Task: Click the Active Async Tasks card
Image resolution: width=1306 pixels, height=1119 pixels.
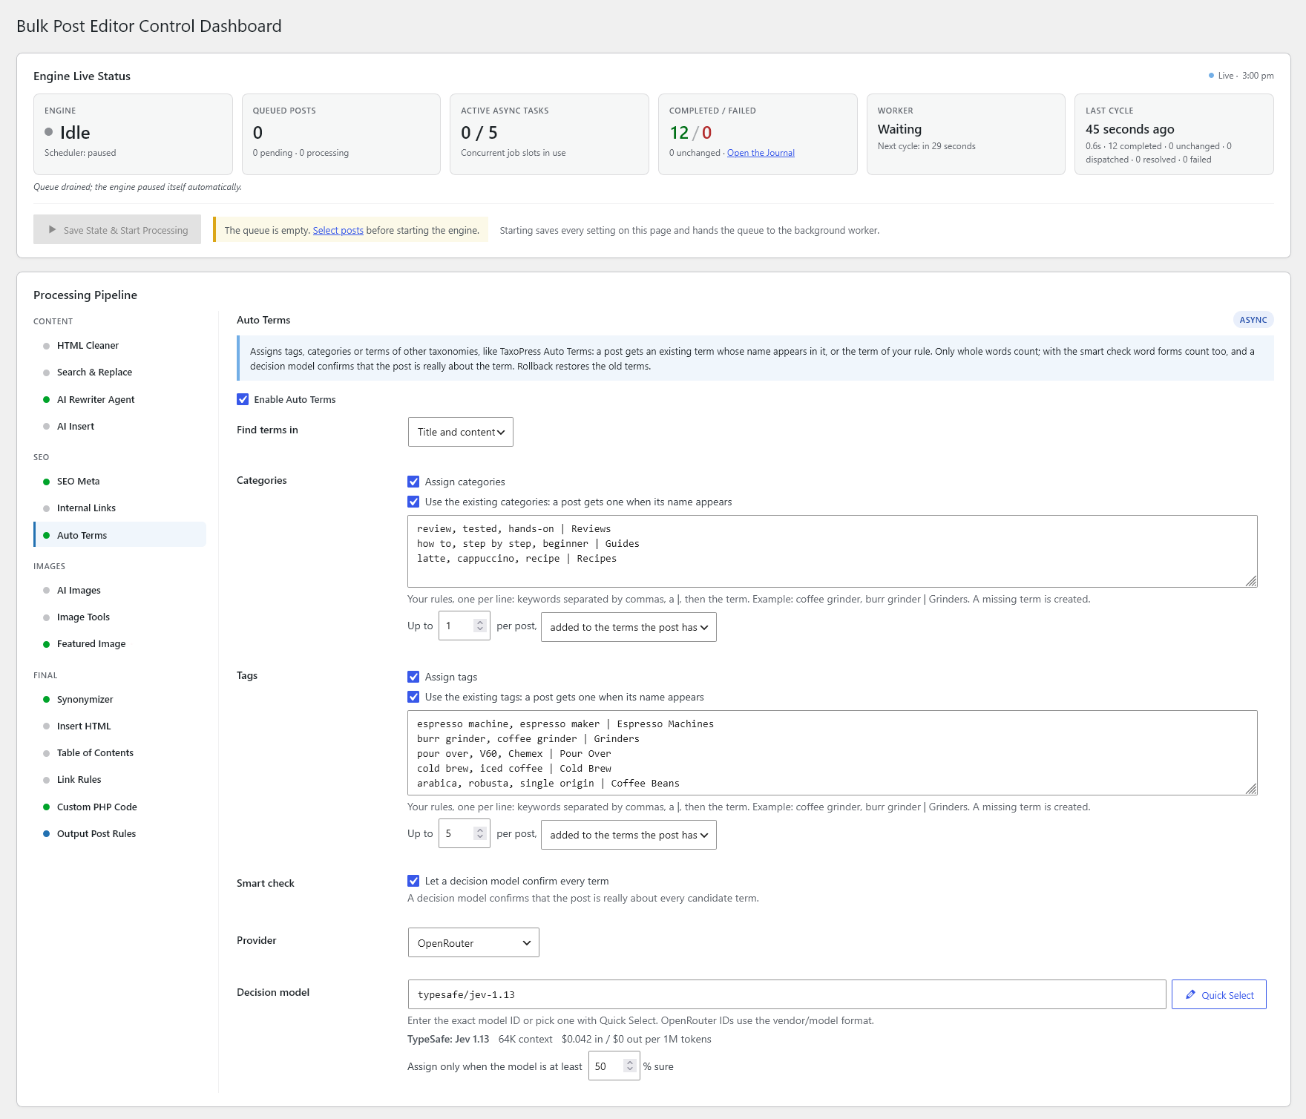Action: click(x=549, y=134)
